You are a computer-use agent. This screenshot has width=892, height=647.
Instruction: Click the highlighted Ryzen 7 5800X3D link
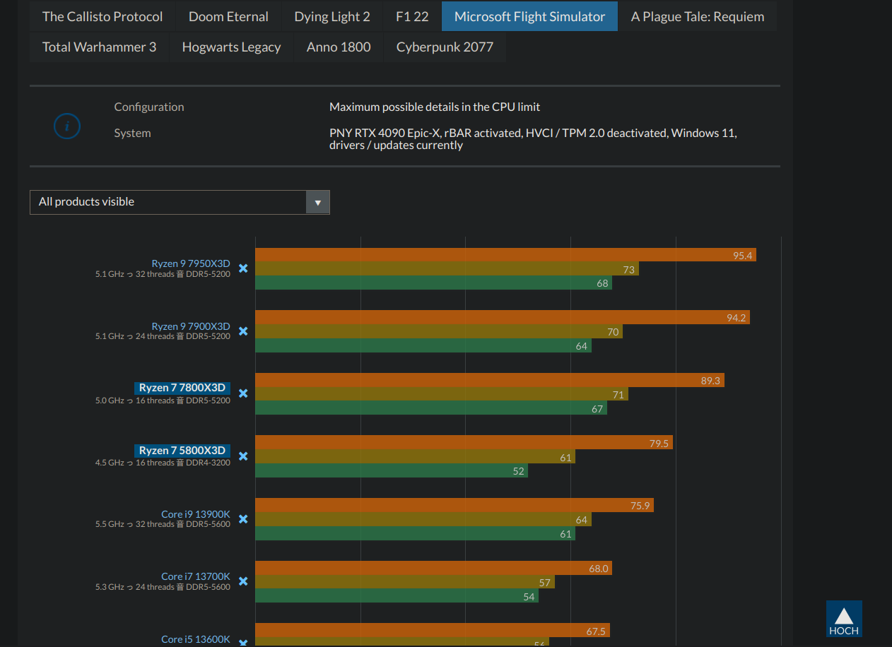pos(182,451)
